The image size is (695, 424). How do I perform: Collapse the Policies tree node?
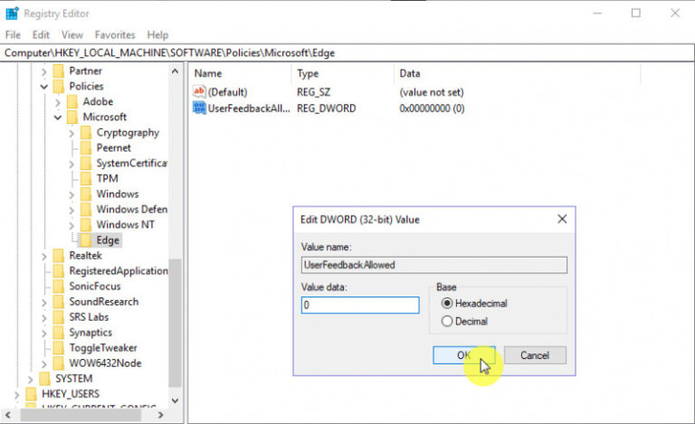tap(44, 87)
